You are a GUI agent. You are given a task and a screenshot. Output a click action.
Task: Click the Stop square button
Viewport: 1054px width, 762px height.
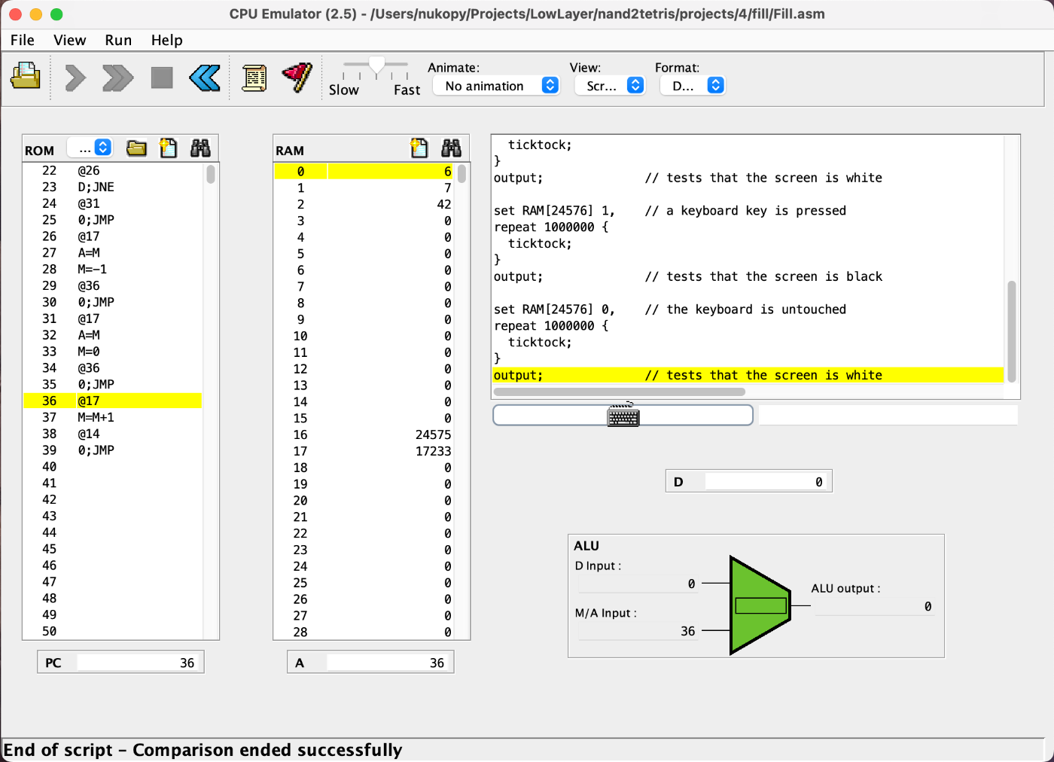(x=162, y=78)
